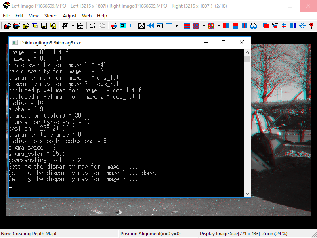Viewport: 317px width, 238px height.
Task: Fit image to window with FIT icon
Action: (160, 26)
